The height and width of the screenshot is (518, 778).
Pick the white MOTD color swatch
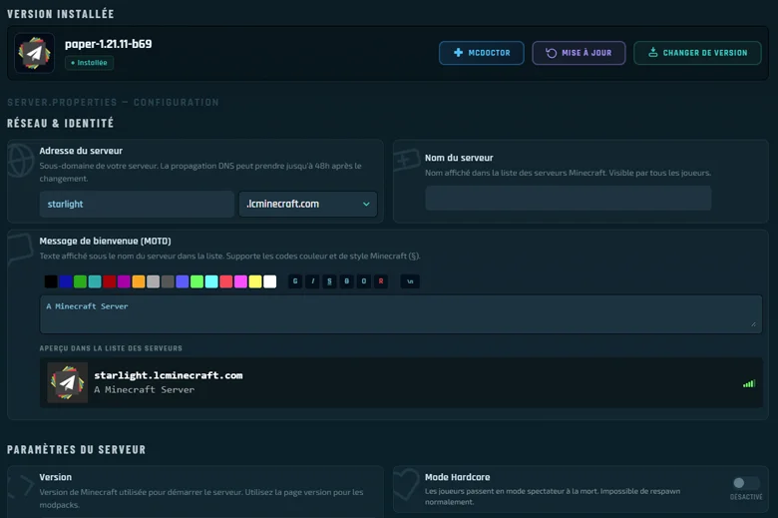click(270, 281)
